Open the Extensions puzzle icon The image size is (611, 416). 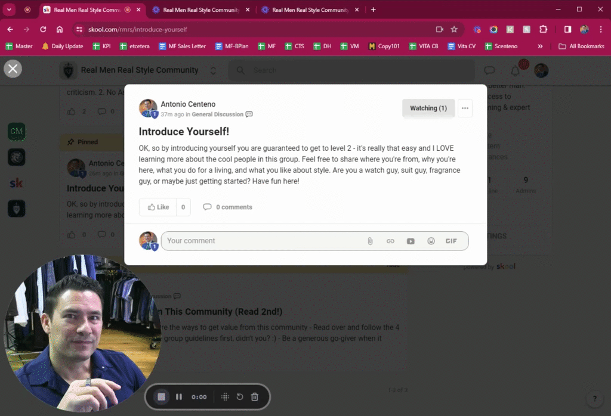tap(543, 30)
